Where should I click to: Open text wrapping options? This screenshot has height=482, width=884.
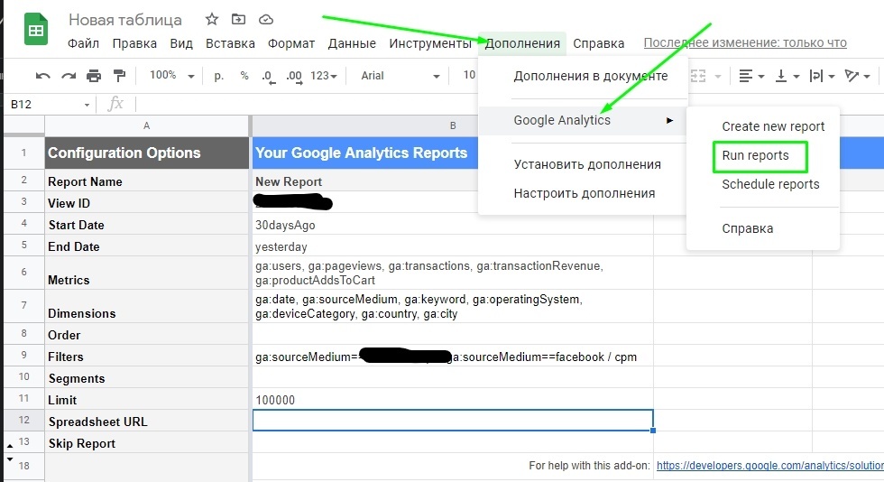[822, 76]
